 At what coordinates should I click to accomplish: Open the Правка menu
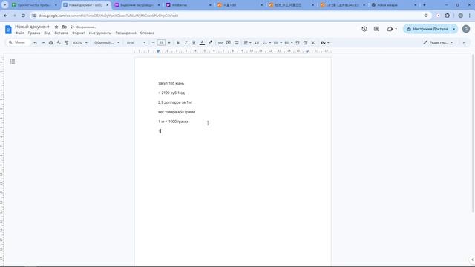pos(34,33)
